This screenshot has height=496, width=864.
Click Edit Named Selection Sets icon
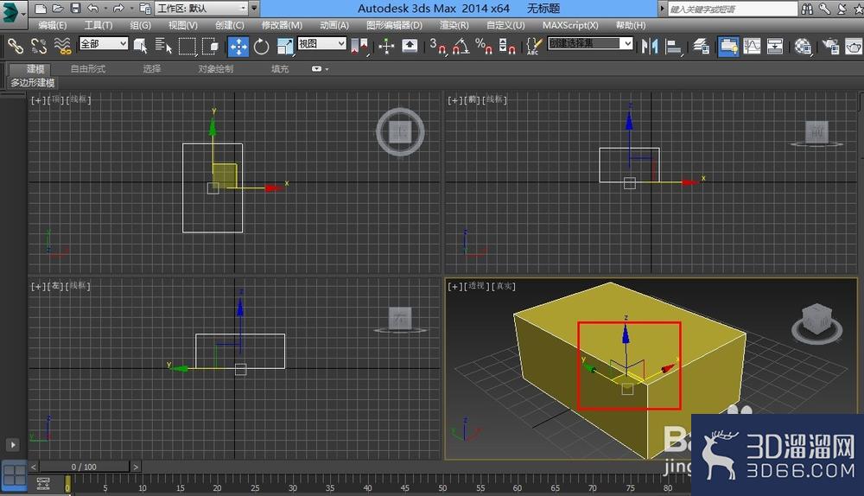[533, 47]
